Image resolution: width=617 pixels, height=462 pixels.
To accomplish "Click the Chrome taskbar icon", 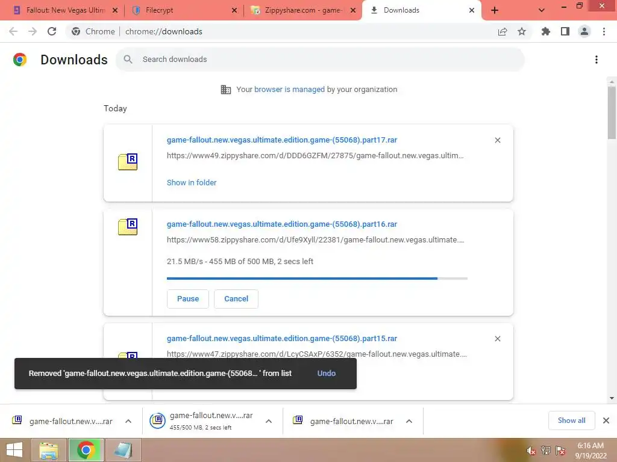I will click(86, 450).
